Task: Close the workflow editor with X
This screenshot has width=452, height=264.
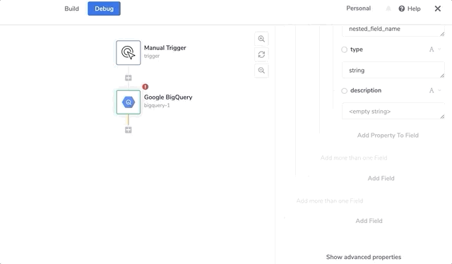Action: [438, 8]
